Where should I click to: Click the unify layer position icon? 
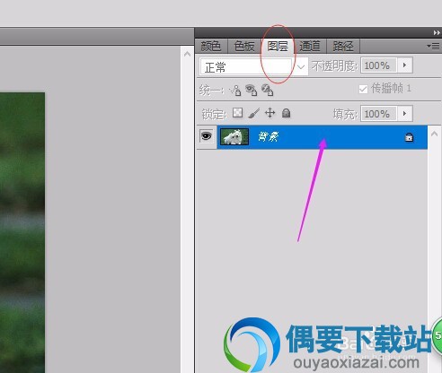(235, 90)
